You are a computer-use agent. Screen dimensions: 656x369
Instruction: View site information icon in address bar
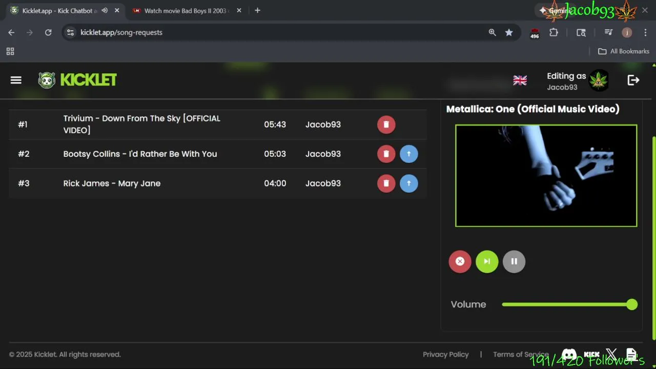tap(71, 32)
